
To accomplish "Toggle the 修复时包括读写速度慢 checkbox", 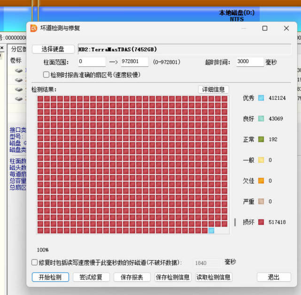I will [34, 263].
